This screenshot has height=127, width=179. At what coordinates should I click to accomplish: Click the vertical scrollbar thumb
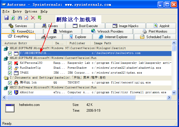pos(174,48)
